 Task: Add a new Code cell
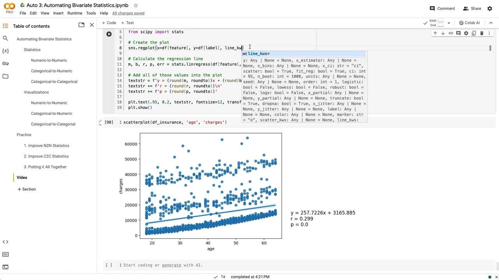109,23
